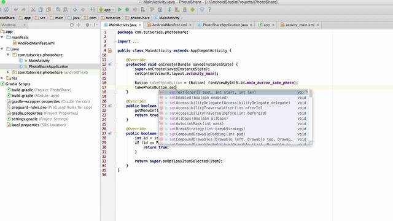Viewport: 393px width, 221px height.
Task: Click the Find magnifier icon
Action: tap(58, 10)
